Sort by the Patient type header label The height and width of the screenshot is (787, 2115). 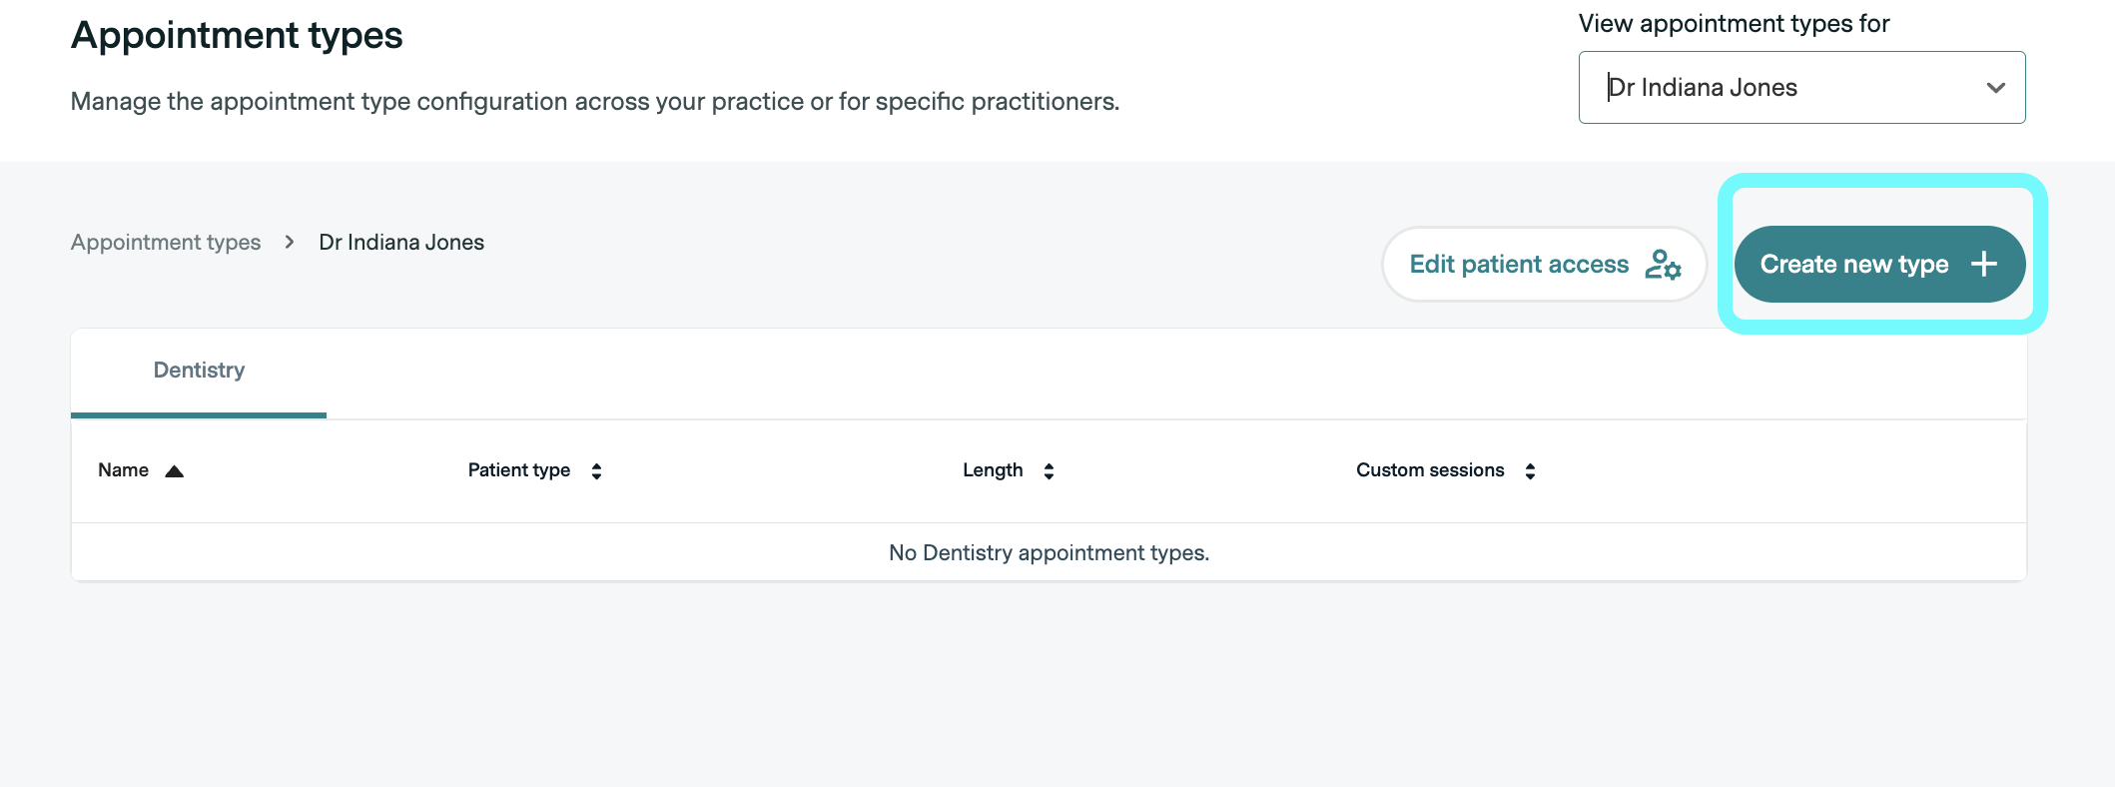[518, 470]
